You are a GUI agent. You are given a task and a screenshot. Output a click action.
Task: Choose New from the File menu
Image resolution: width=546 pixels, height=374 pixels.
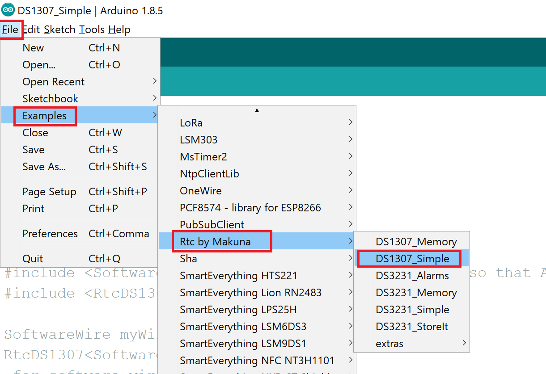pos(80,48)
